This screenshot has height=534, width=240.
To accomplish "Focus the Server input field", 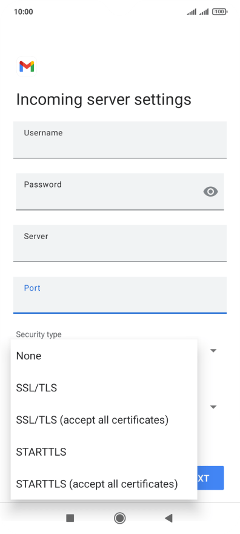I will point(120,243).
